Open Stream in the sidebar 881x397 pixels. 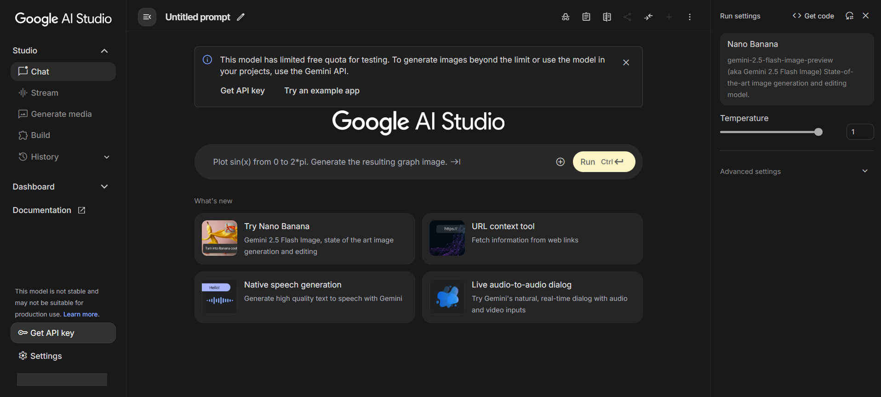click(x=63, y=93)
